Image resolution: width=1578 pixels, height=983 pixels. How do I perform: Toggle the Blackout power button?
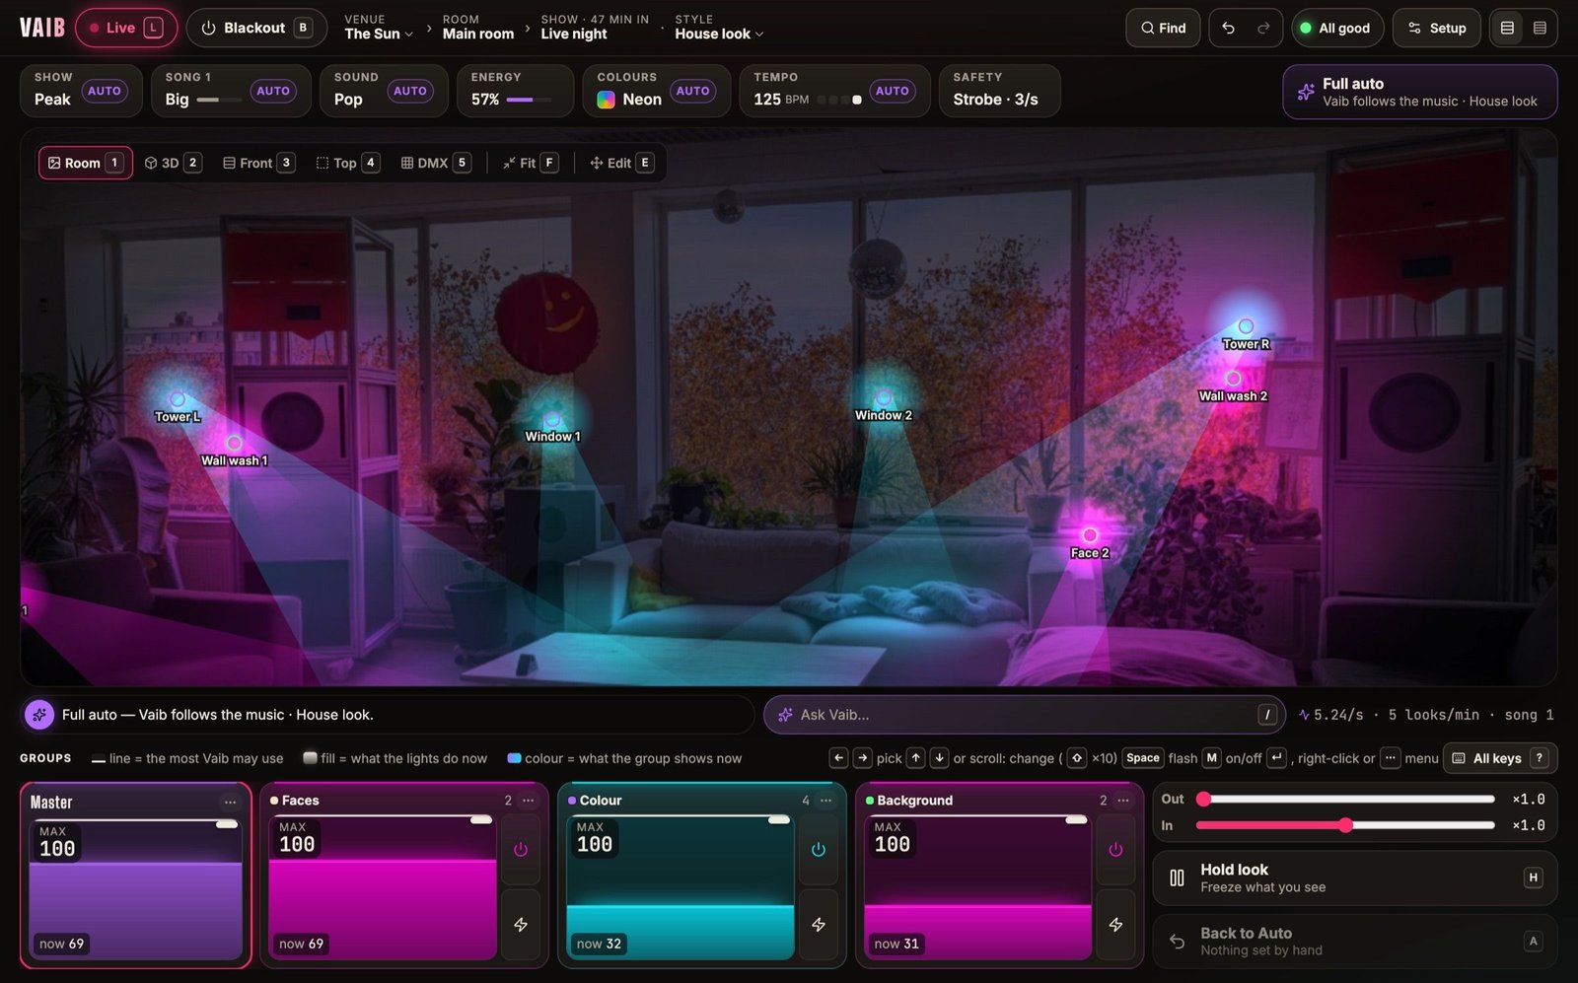click(x=256, y=28)
